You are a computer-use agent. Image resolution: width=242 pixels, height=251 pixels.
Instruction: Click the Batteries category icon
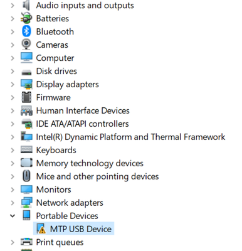pos(26,18)
